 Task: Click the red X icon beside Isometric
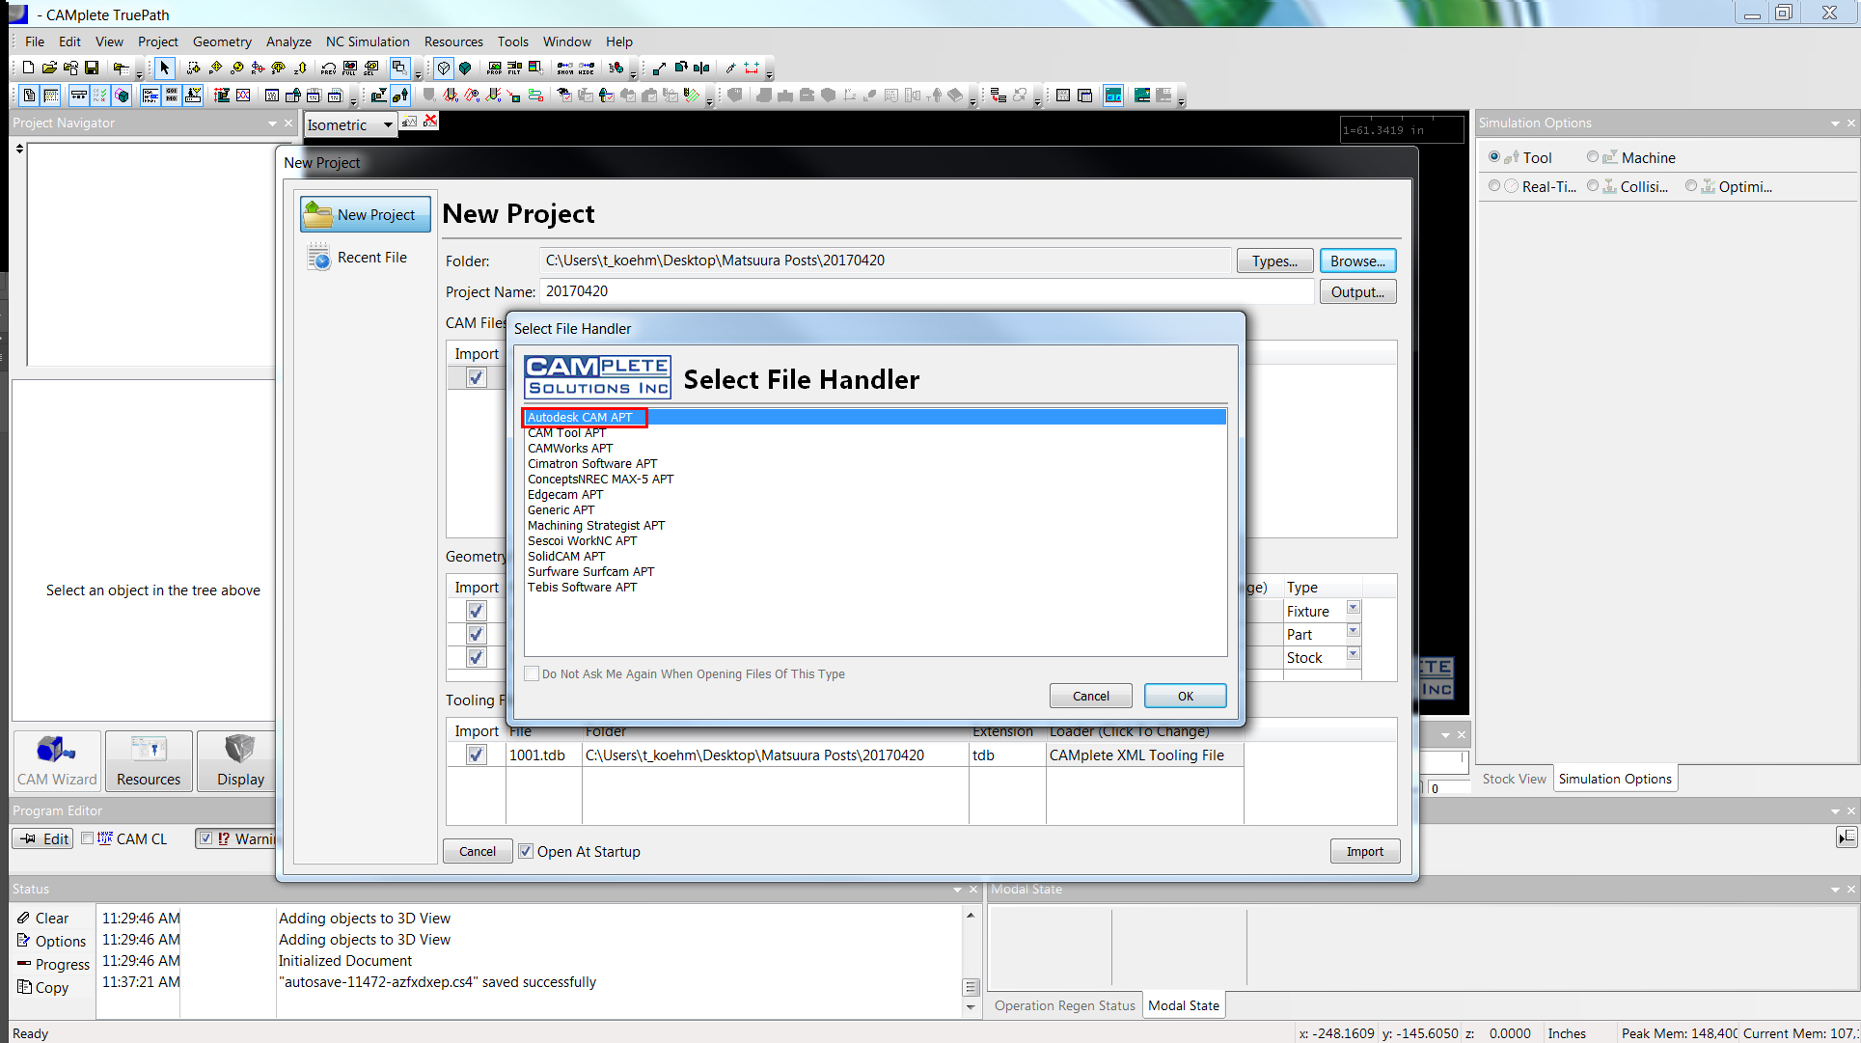tap(430, 121)
